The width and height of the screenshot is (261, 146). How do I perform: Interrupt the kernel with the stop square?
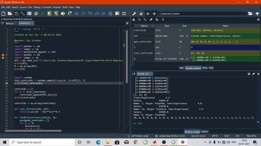point(249,74)
